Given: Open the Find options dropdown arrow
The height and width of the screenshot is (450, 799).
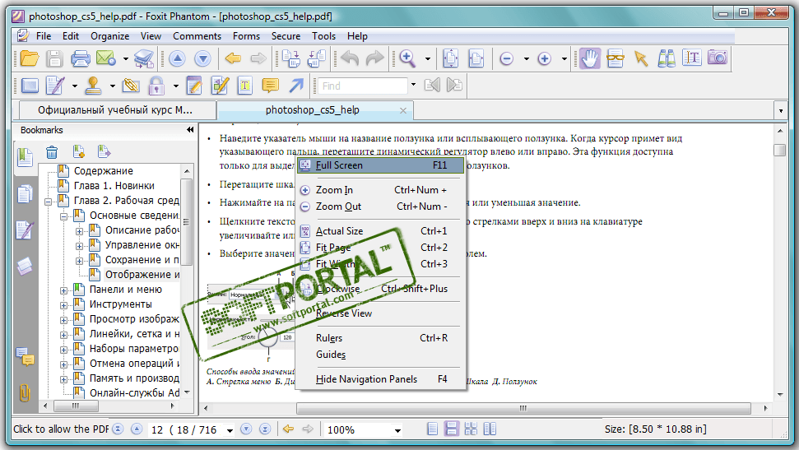Looking at the screenshot, I should [413, 85].
